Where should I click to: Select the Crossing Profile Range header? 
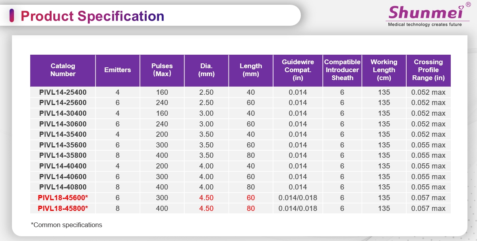tap(428, 70)
